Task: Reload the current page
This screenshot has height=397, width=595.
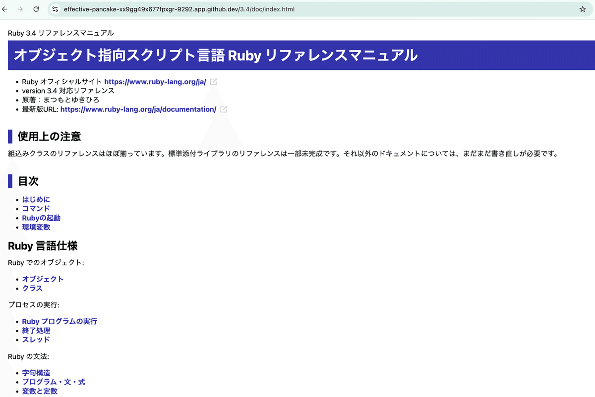Action: pos(35,9)
